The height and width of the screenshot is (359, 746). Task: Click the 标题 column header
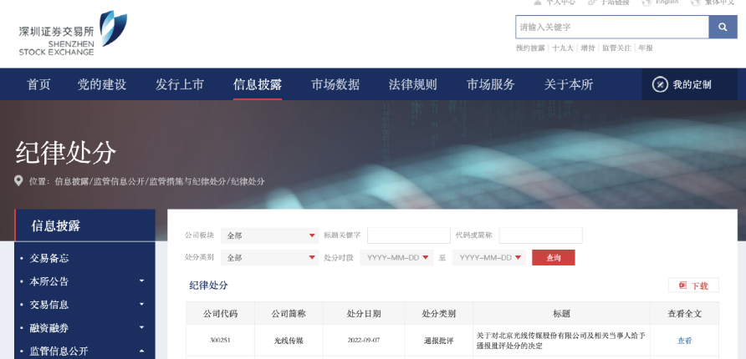(x=561, y=313)
